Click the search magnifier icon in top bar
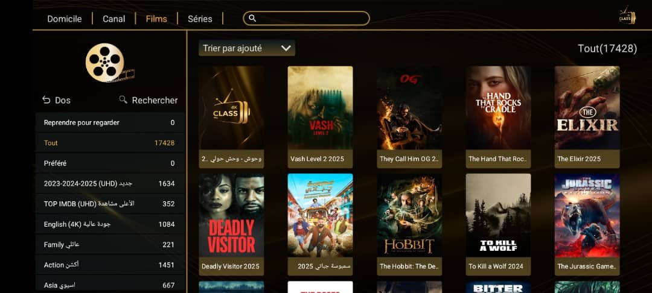Screen dimensions: 652x293 click(x=252, y=18)
